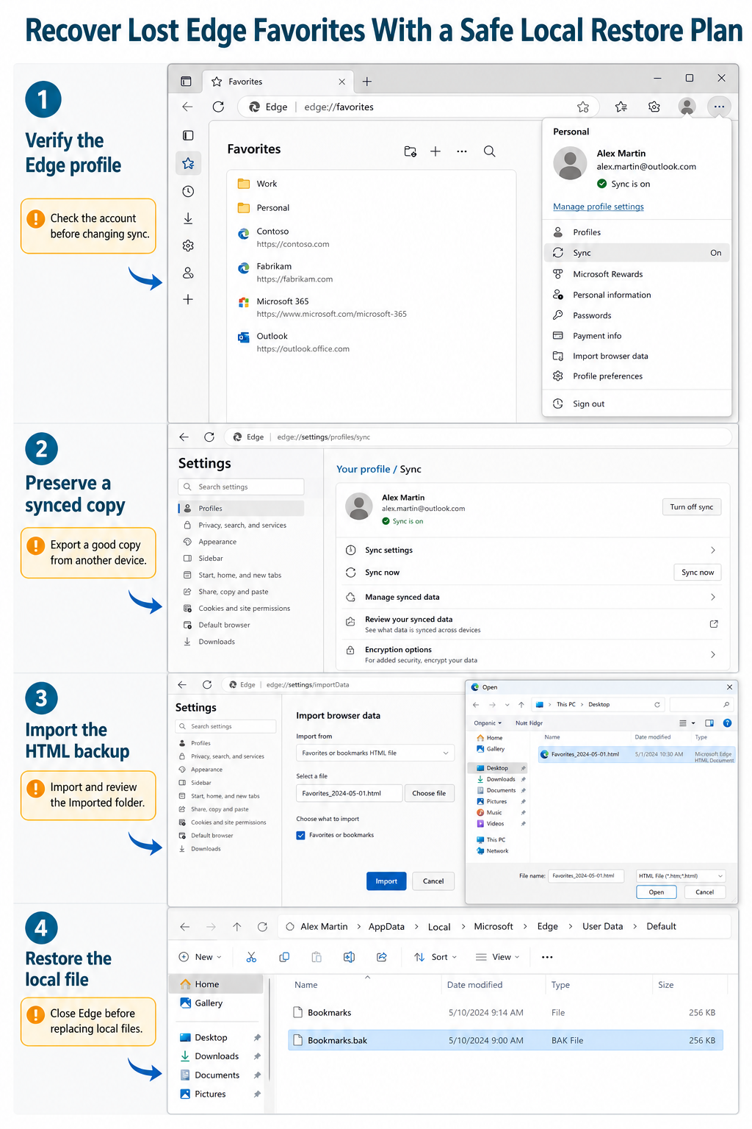This screenshot has width=752, height=1129.
Task: Select Profiles in the profile flyout menu
Action: click(x=637, y=232)
